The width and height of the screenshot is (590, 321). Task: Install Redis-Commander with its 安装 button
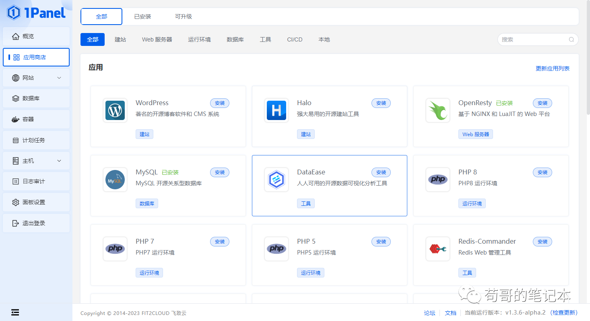click(x=543, y=242)
